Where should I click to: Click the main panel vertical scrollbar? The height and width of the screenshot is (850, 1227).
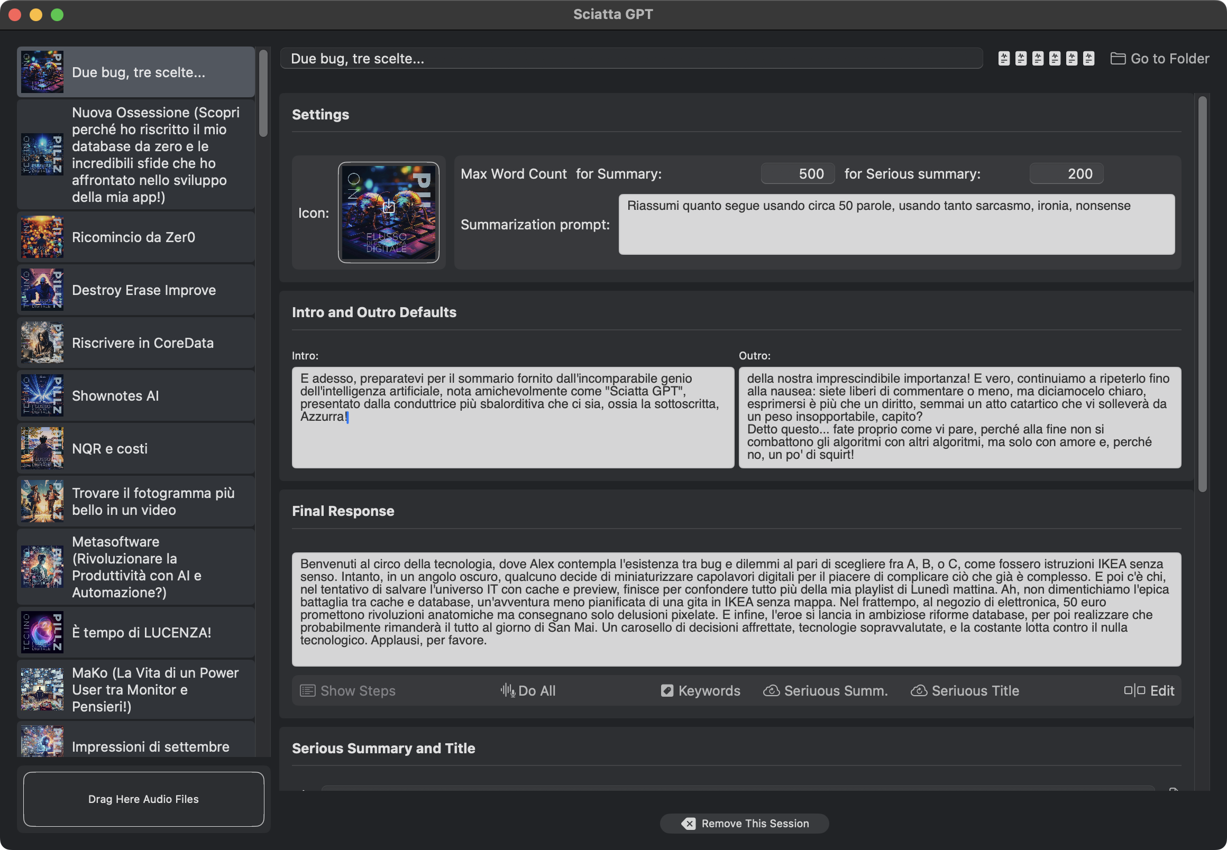[x=1202, y=293]
